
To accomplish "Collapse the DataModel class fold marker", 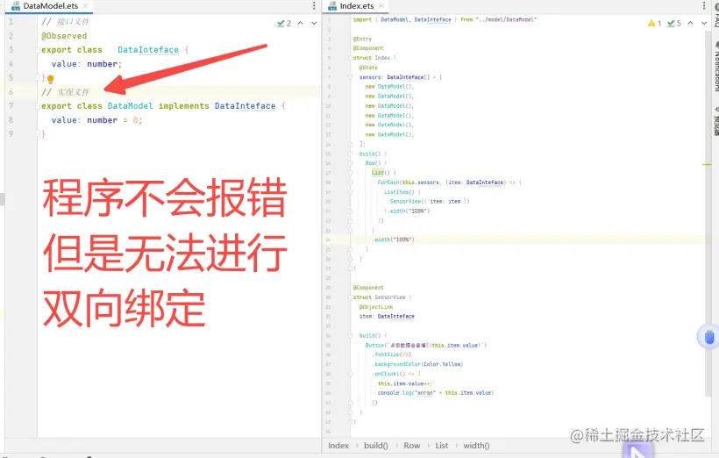I will point(38,106).
